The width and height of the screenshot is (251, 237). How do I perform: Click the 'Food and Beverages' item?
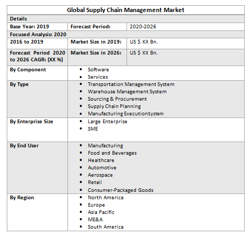pos(112,153)
